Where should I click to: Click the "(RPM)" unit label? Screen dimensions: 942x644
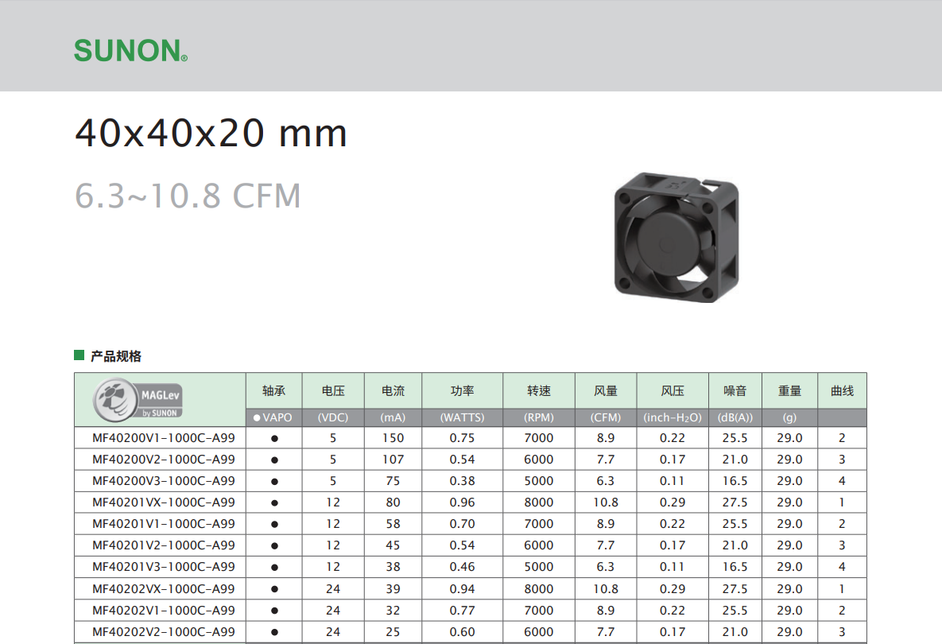539,417
